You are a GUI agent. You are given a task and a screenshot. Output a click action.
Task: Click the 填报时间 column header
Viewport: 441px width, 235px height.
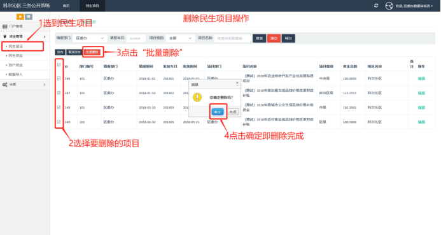146,66
